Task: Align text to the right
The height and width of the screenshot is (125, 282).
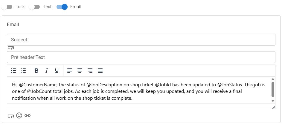Action: click(x=90, y=71)
